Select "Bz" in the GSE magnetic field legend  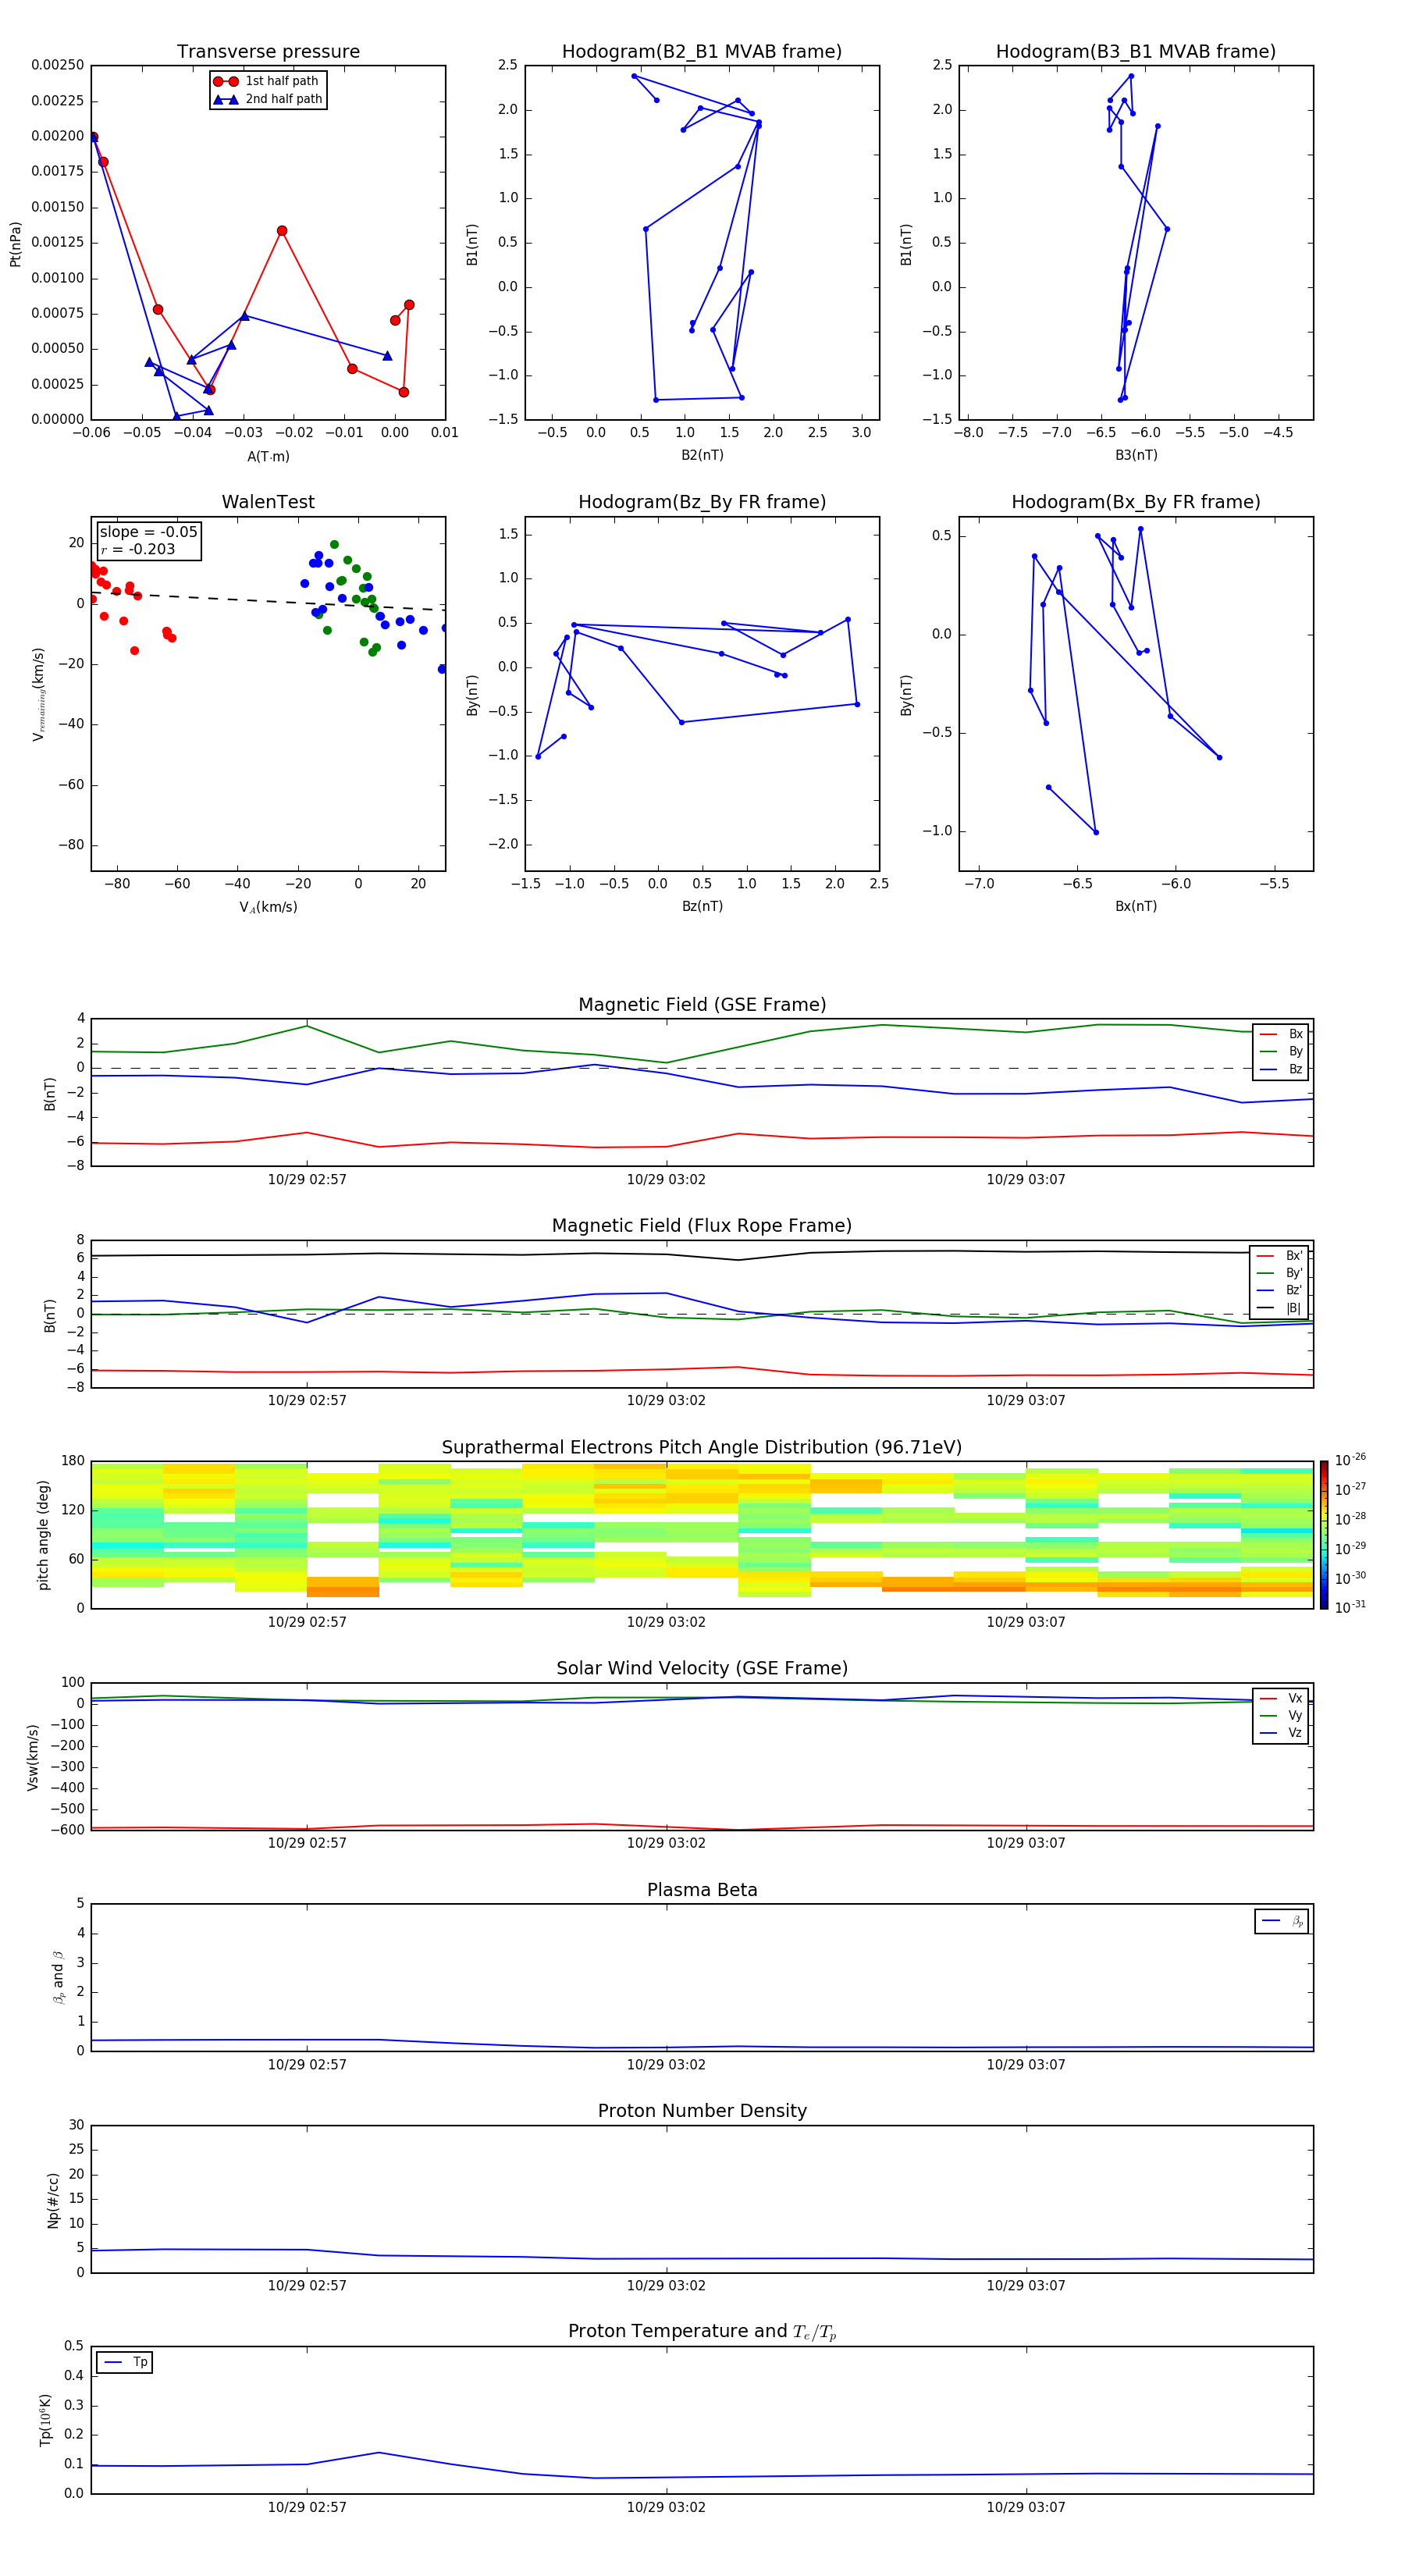tap(1281, 1070)
